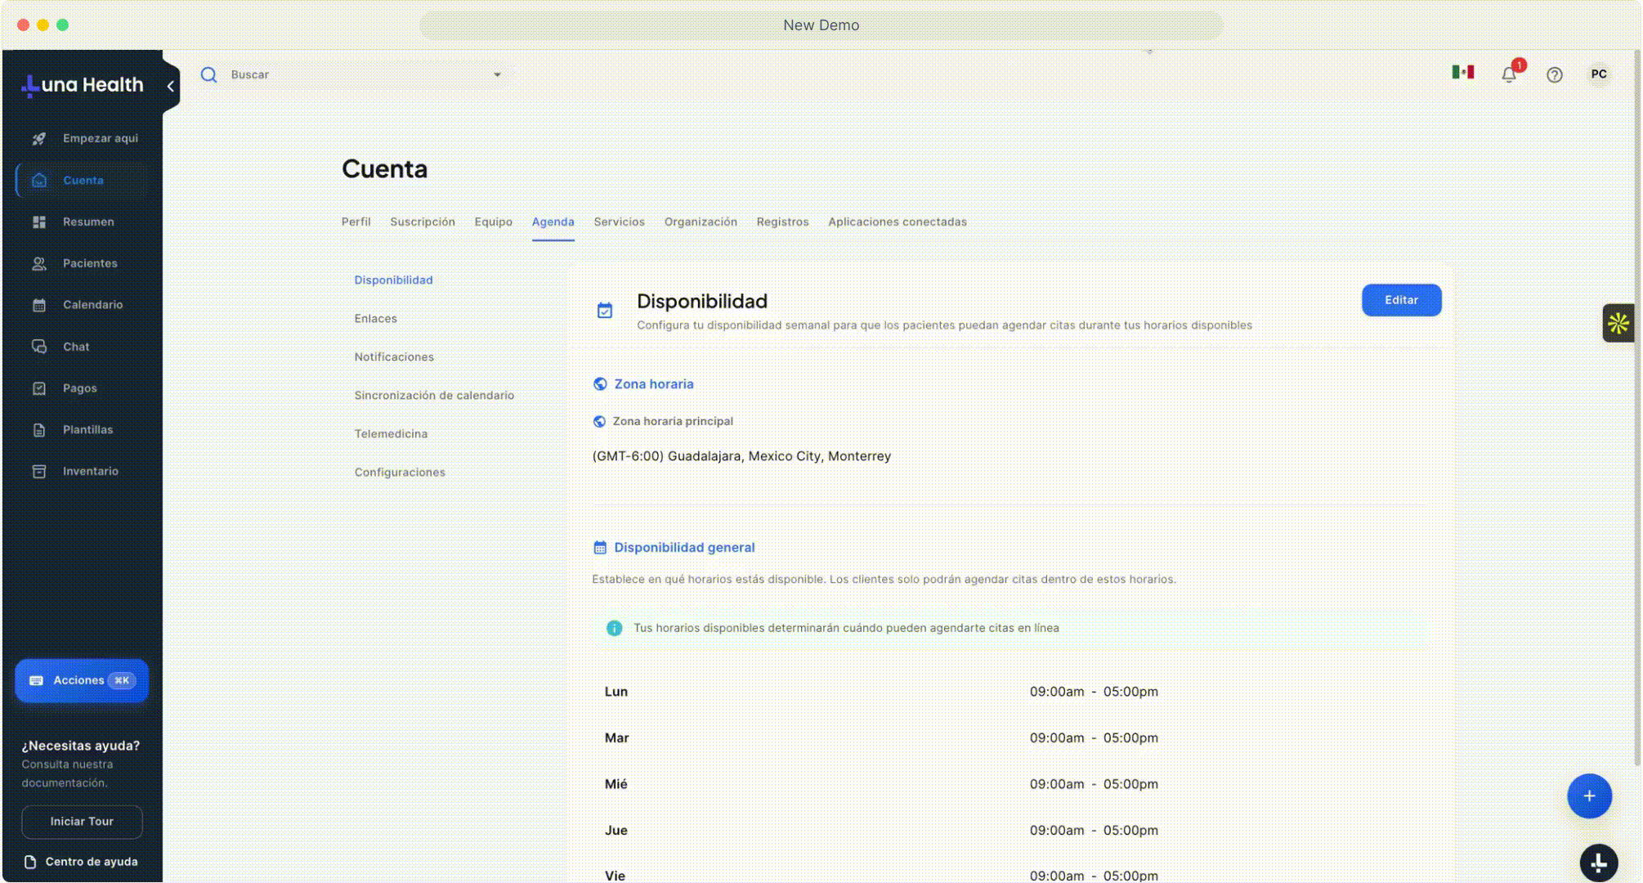Click the PC profile avatar
This screenshot has height=883, width=1643.
(x=1598, y=74)
